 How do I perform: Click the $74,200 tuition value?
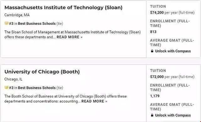157,13
